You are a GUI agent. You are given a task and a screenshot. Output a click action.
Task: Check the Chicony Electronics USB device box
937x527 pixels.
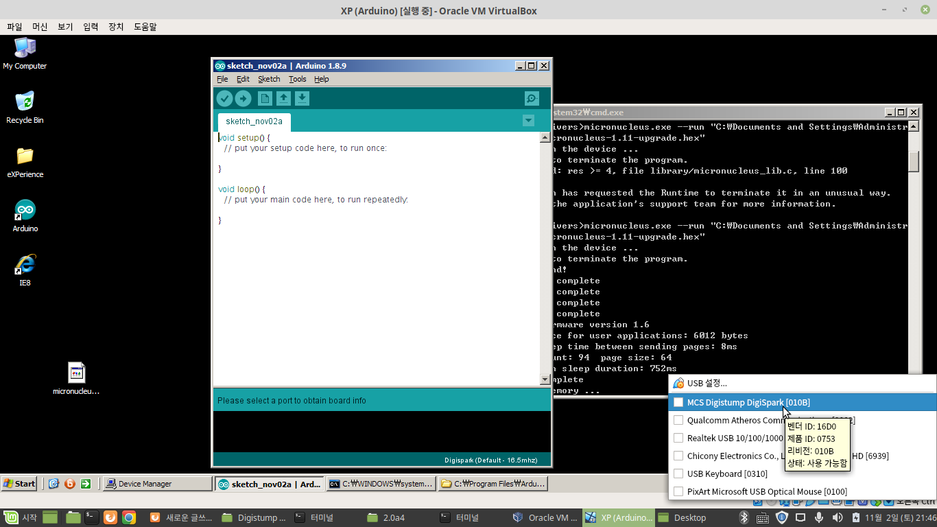click(x=678, y=456)
